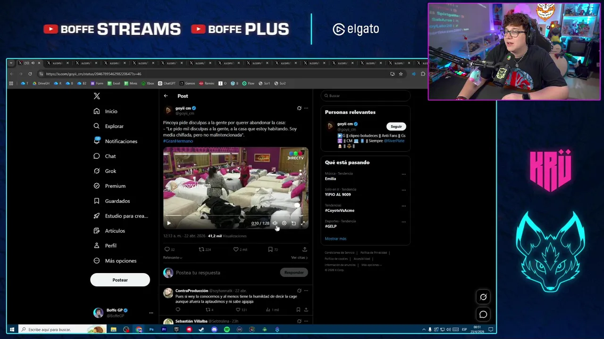The width and height of the screenshot is (604, 339).
Task: Click the Responder button
Action: 294,273
